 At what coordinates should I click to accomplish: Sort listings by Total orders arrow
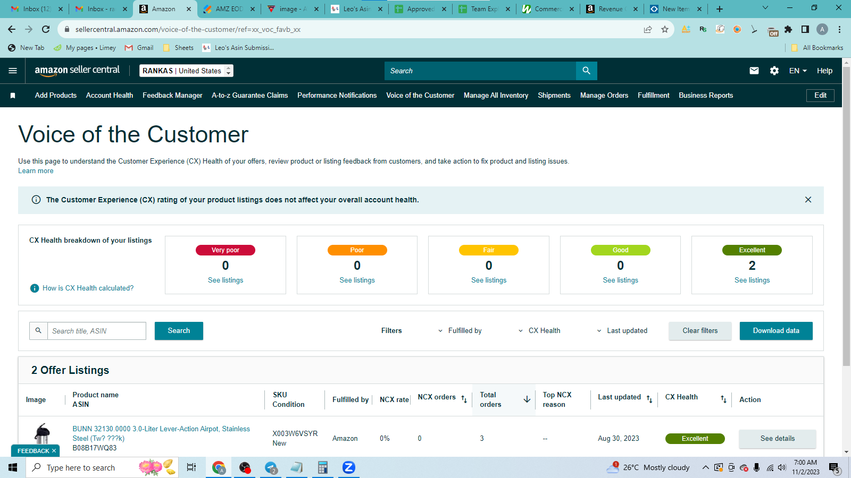click(x=527, y=399)
